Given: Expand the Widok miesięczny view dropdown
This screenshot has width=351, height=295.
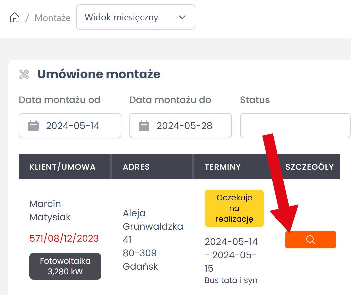Looking at the screenshot, I should tap(135, 17).
